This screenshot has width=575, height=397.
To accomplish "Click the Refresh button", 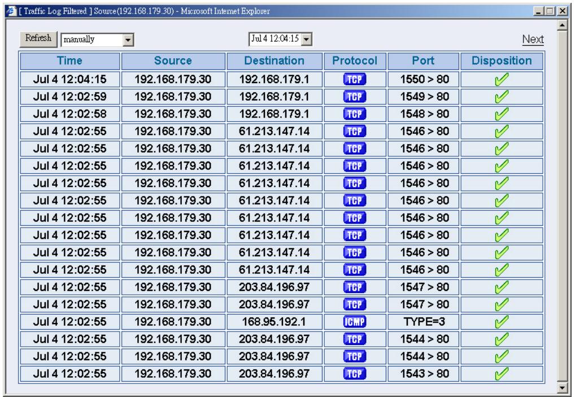I will [38, 38].
